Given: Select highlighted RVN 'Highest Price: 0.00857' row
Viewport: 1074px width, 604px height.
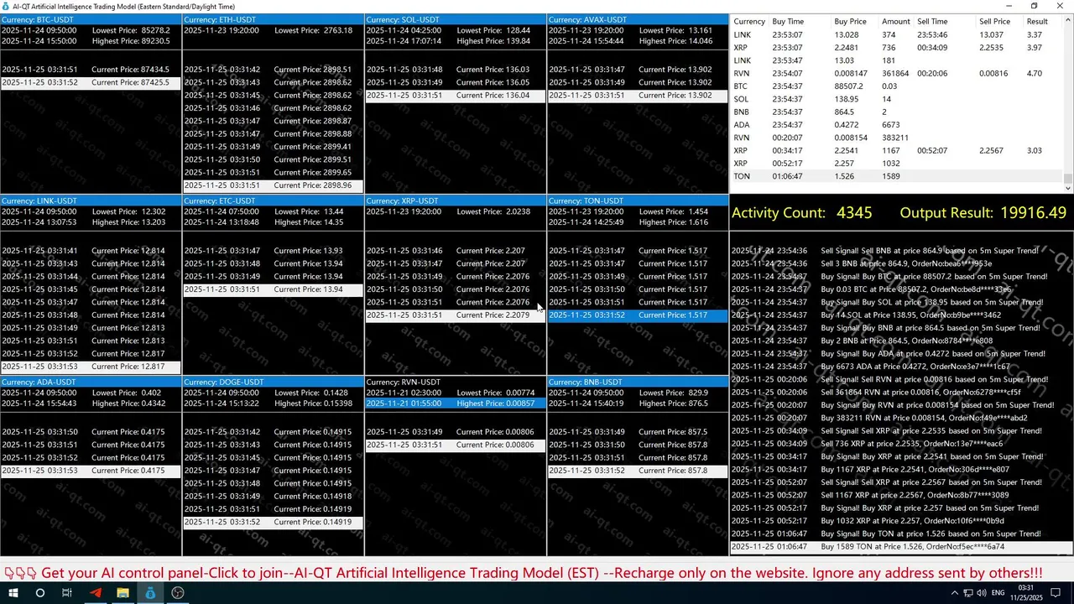Looking at the screenshot, I should click(x=456, y=404).
